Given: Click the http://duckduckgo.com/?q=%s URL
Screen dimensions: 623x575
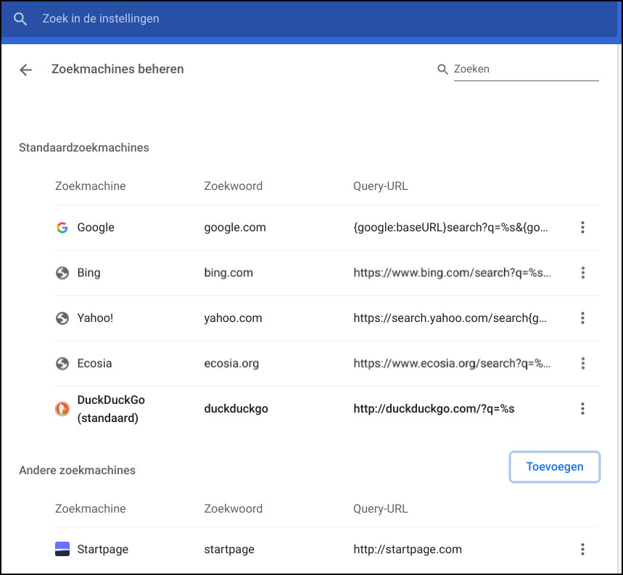Looking at the screenshot, I should (434, 409).
